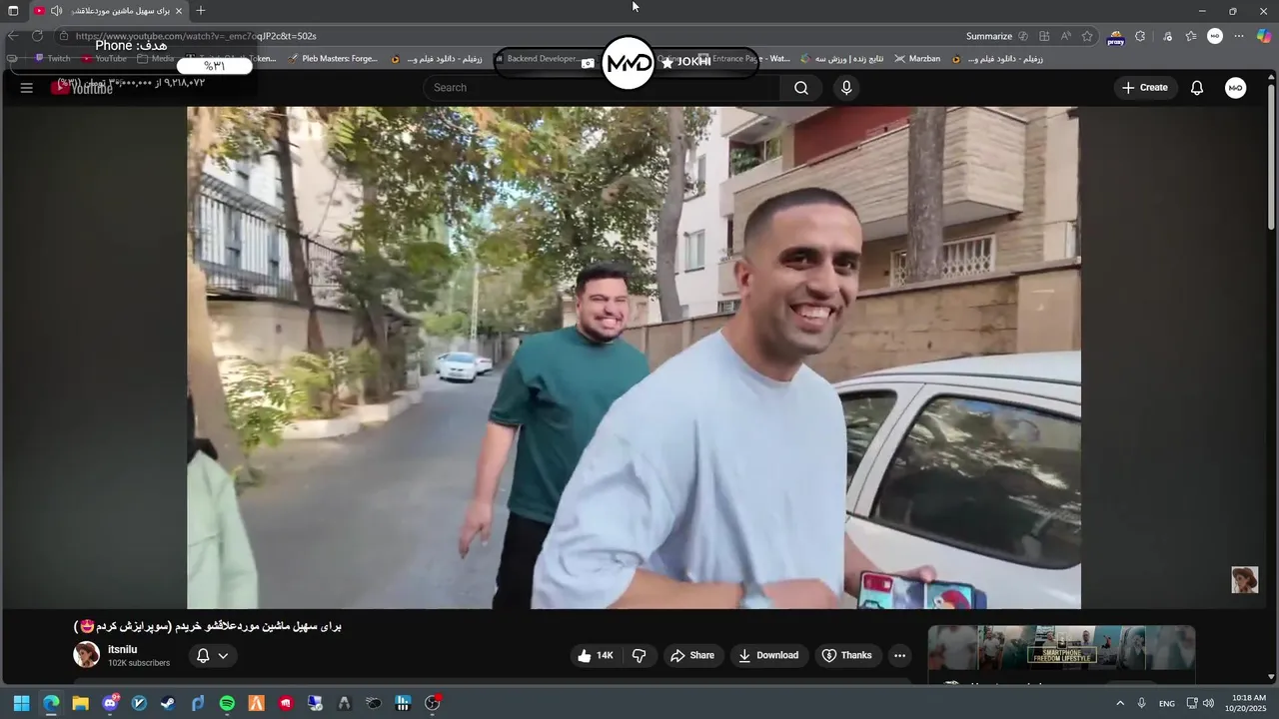Open the more actions three-dot menu
1279x719 pixels.
tap(899, 655)
